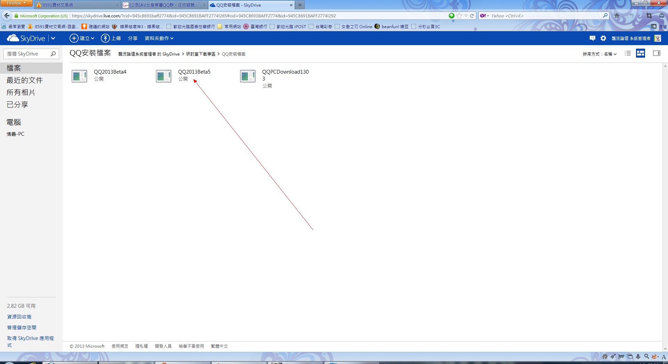The image size is (668, 364).
Task: Open the QQ2013Beta5 file thumbnail
Action: [x=164, y=76]
